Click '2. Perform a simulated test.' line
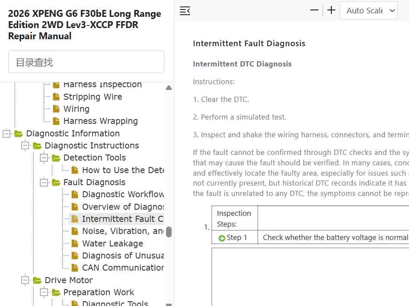The height and width of the screenshot is (306, 409). pyautogui.click(x=240, y=117)
